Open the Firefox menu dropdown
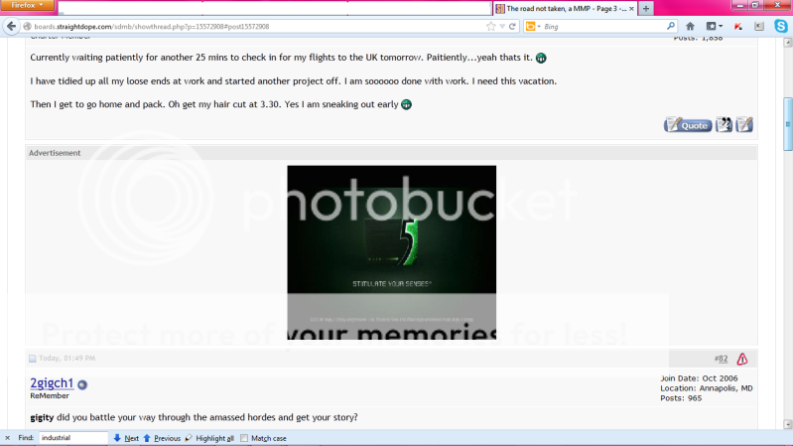Screen dimensions: 793x446 click(x=30, y=6)
